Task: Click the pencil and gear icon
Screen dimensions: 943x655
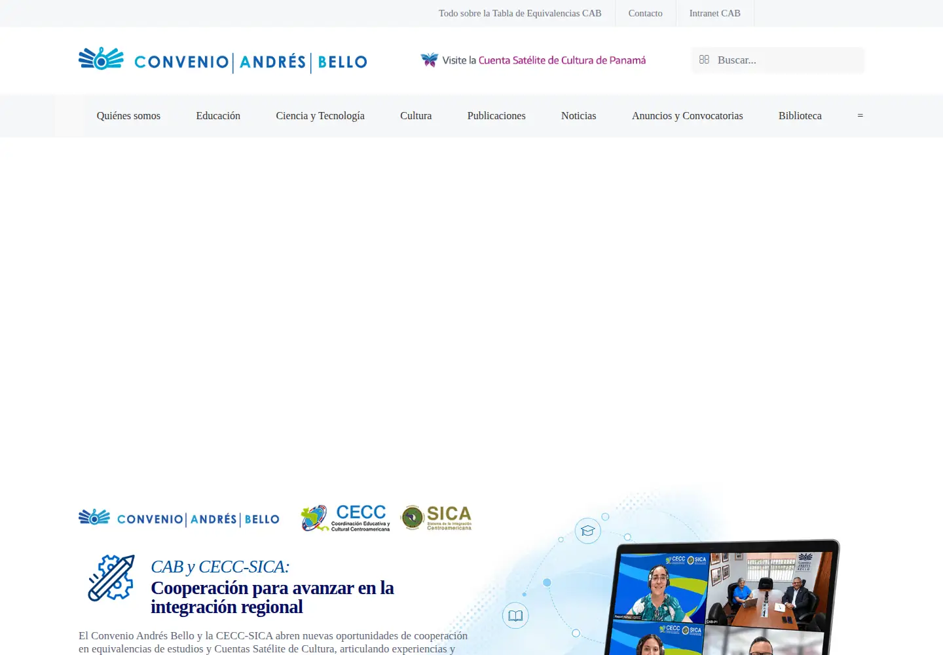Action: point(111,578)
